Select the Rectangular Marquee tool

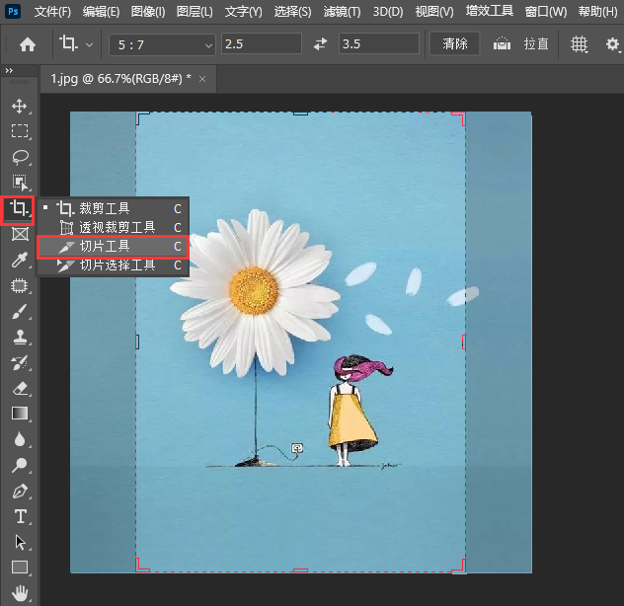(x=19, y=131)
